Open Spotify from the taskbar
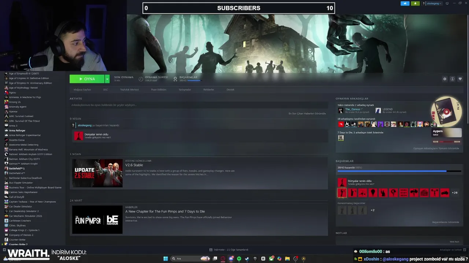Image resolution: width=469 pixels, height=263 pixels. 239,259
